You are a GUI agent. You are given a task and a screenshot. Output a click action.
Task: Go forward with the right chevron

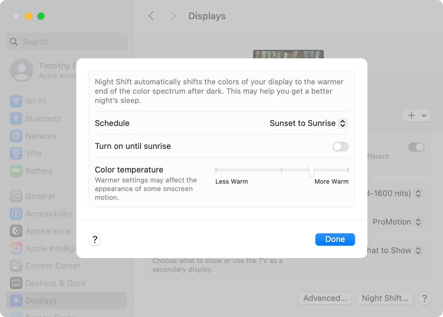coord(173,16)
